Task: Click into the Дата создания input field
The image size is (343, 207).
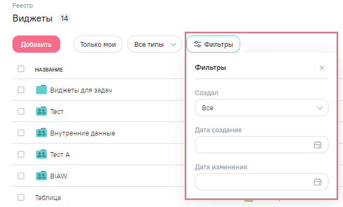Action: [x=262, y=145]
